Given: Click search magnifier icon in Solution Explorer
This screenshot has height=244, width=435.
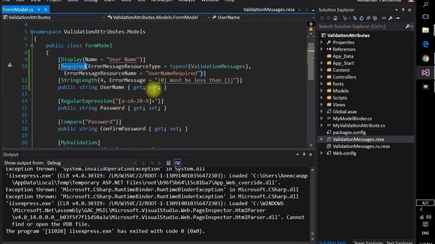Looking at the screenshot, I should click(x=408, y=26).
